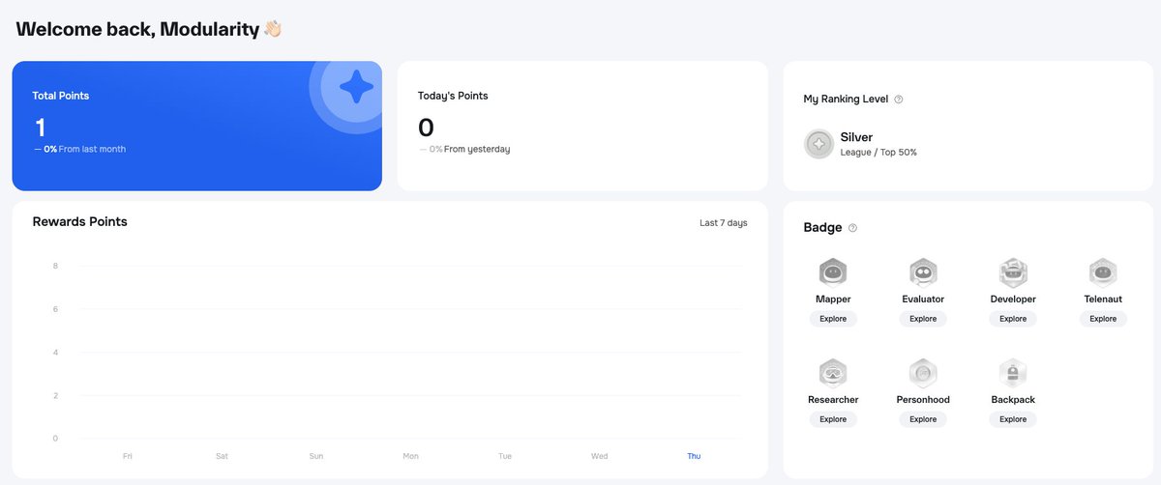
Task: Explore the Evaluator badge
Action: [923, 319]
